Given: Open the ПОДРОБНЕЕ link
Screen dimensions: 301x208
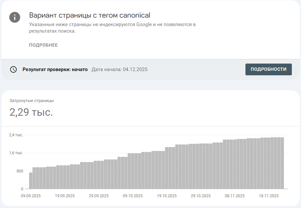Looking at the screenshot, I should coord(43,45).
